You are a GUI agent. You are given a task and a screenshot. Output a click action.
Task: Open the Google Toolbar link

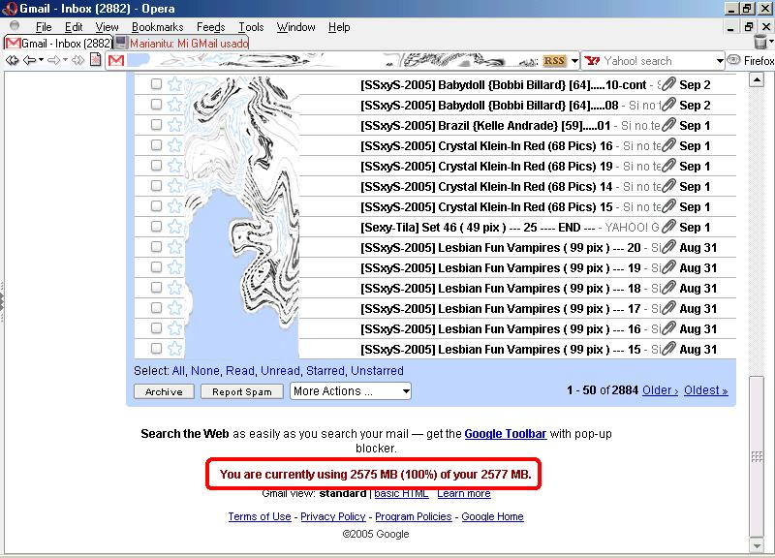[x=505, y=433]
